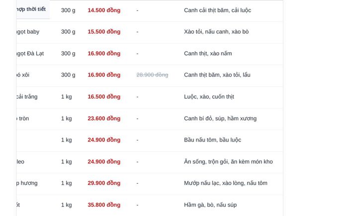Click the 'cải trắng' product name

tap(27, 97)
